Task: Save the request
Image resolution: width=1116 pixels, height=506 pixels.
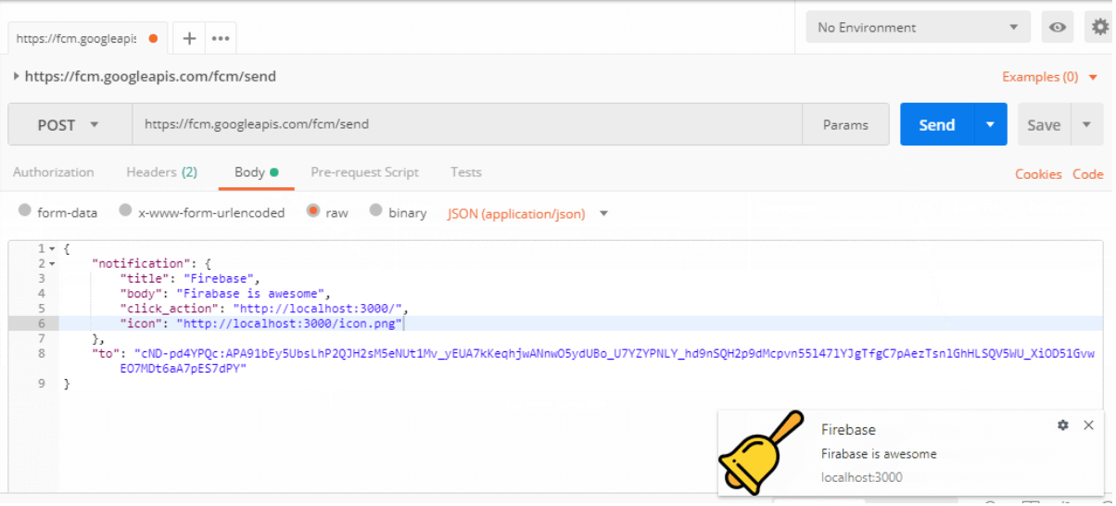Action: (1044, 124)
